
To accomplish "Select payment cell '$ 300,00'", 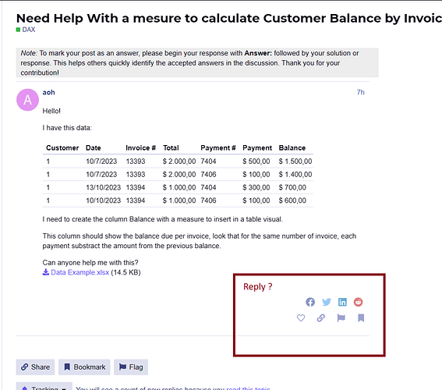I will (x=256, y=187).
